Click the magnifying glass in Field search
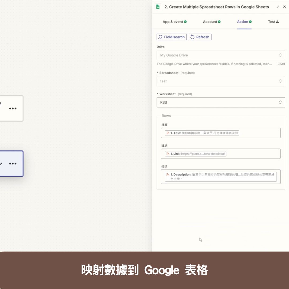The image size is (289, 289). point(161,37)
